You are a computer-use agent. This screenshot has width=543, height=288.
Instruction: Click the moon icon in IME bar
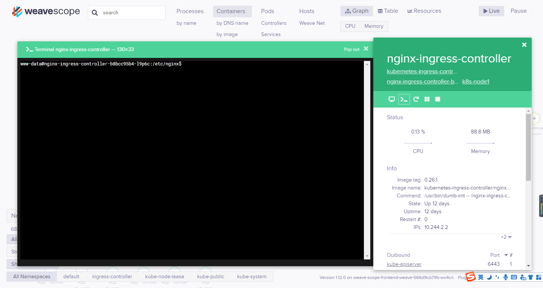point(489,277)
